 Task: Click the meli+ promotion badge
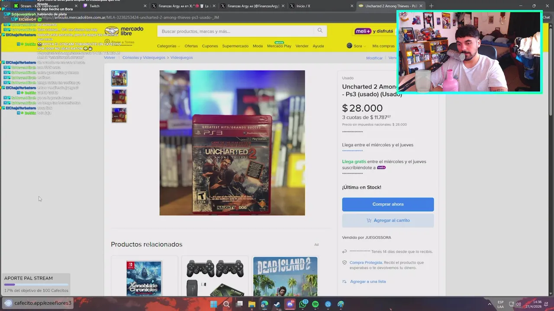[363, 31]
